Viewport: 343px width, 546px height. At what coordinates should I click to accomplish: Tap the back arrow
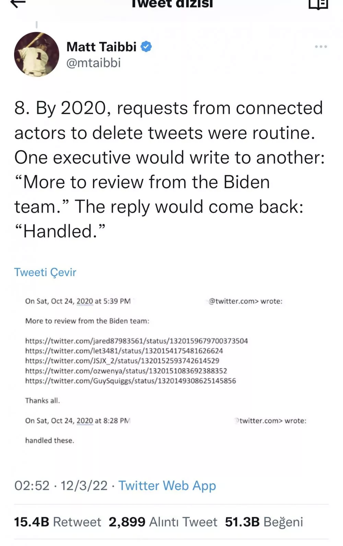coord(18,3)
